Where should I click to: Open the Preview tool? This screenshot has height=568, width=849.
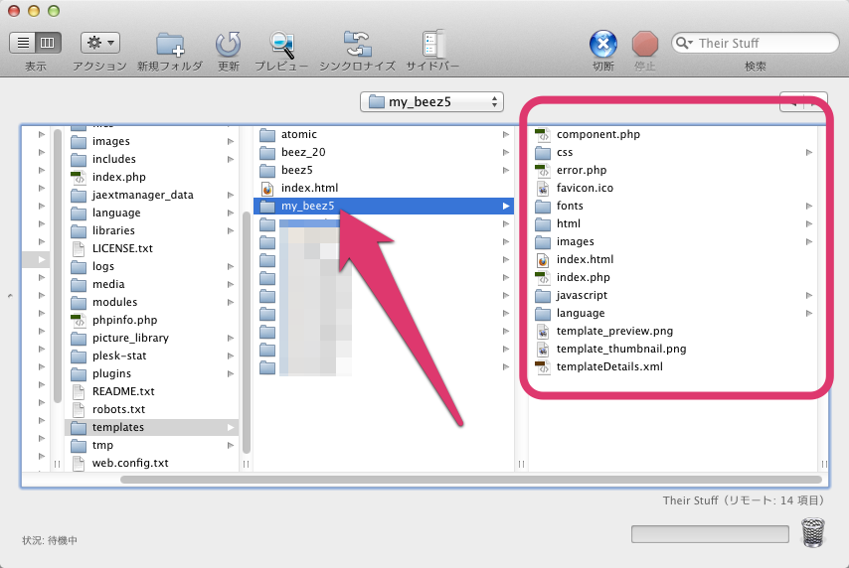[x=281, y=44]
